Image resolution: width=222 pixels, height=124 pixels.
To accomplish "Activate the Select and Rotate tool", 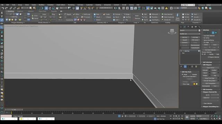I will click(50, 8).
